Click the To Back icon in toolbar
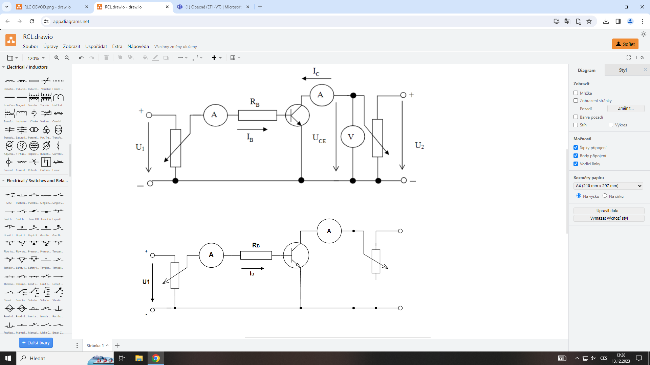This screenshot has width=650, height=365. pyautogui.click(x=131, y=58)
